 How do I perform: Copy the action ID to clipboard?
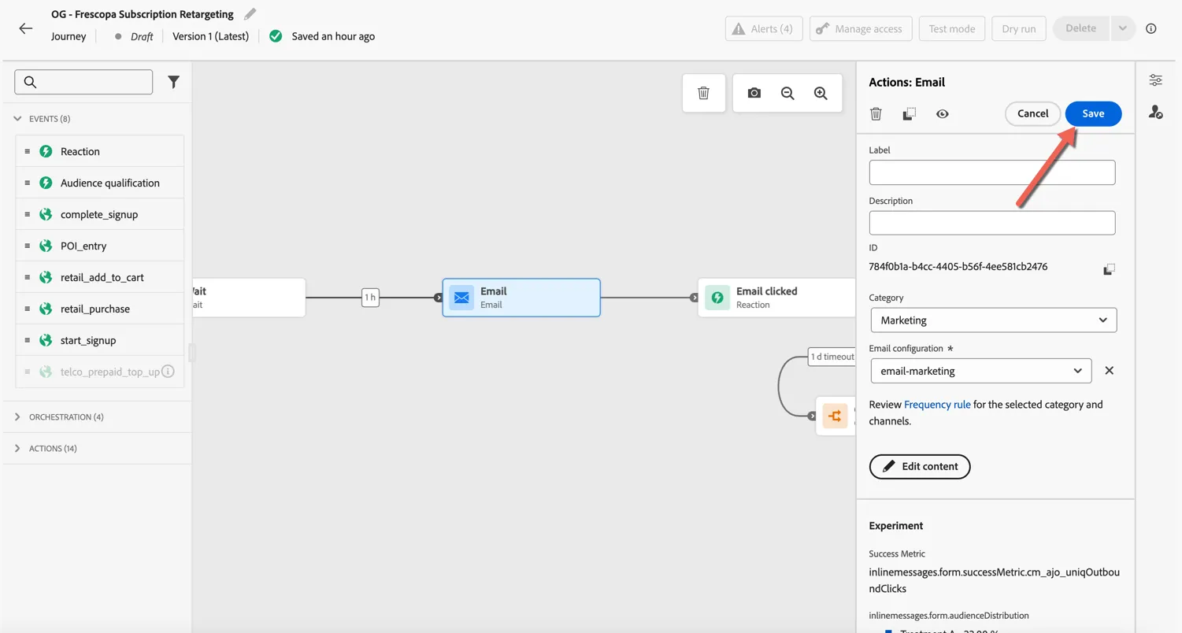[1109, 269]
